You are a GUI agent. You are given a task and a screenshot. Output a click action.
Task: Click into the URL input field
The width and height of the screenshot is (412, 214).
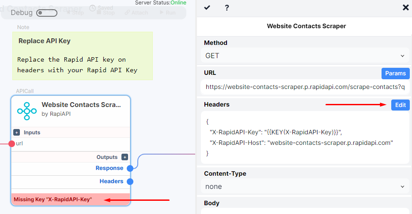point(305,87)
